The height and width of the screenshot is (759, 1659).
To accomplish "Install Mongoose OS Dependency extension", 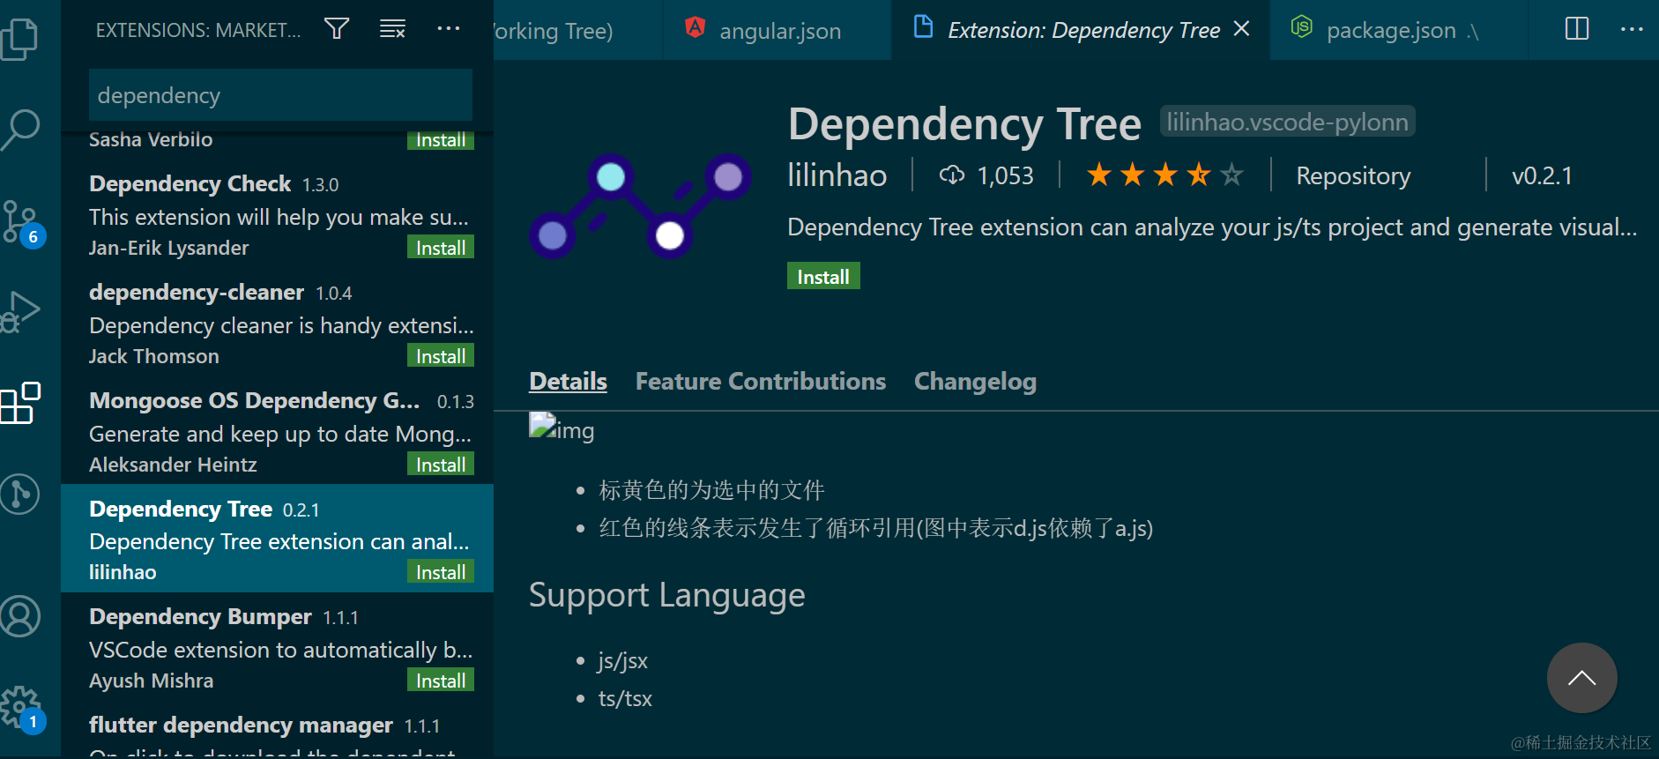I will pyautogui.click(x=441, y=465).
